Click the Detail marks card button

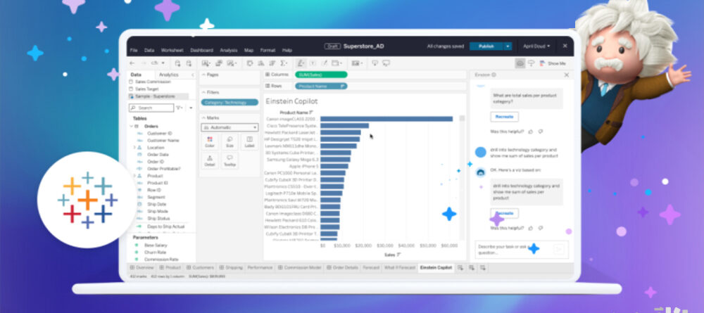(x=210, y=161)
